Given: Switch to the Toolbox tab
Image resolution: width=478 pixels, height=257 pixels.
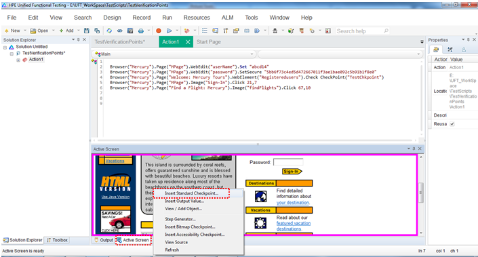Looking at the screenshot, I should click(x=58, y=240).
